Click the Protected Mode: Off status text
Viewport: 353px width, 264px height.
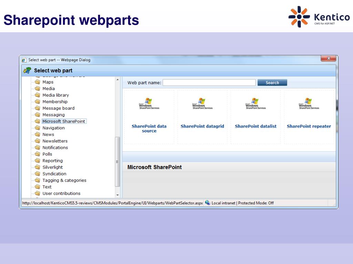(x=256, y=203)
